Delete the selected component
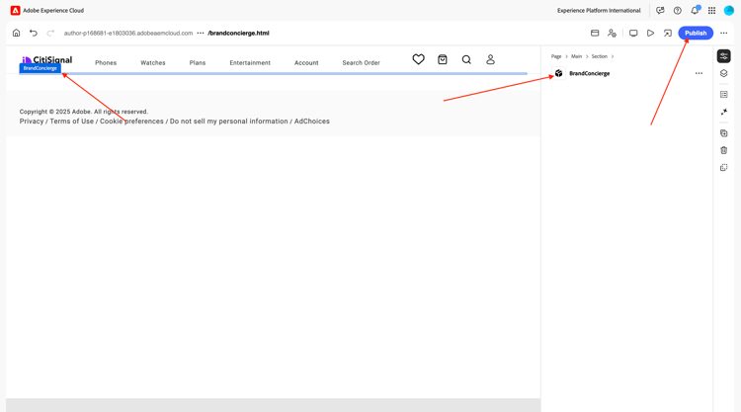 click(723, 150)
